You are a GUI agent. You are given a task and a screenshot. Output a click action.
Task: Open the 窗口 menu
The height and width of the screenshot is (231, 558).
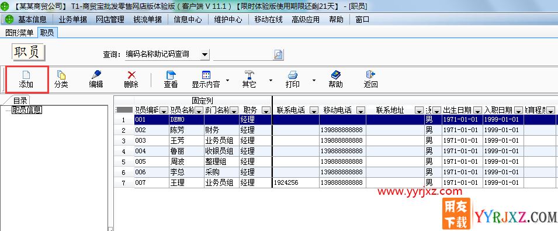[x=362, y=19]
